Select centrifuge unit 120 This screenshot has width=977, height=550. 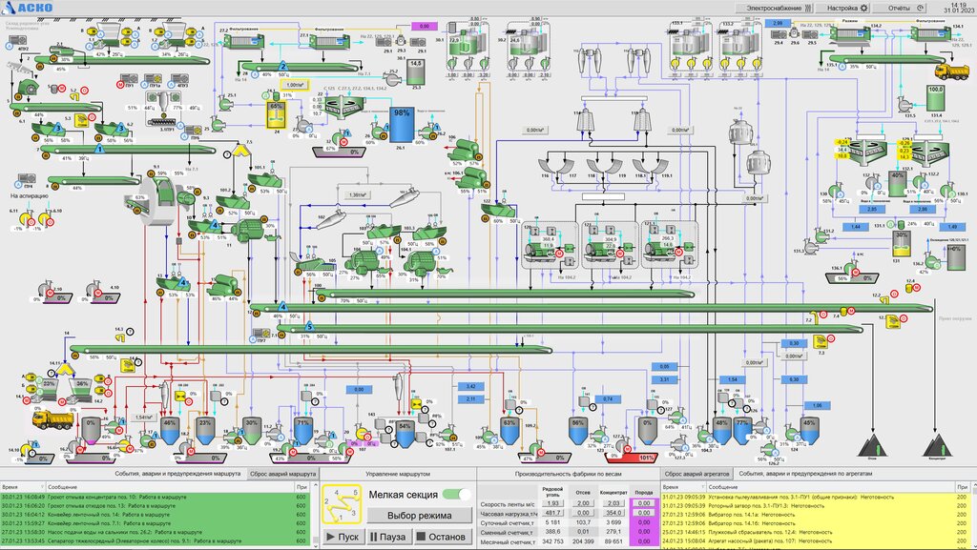pyautogui.click(x=550, y=245)
